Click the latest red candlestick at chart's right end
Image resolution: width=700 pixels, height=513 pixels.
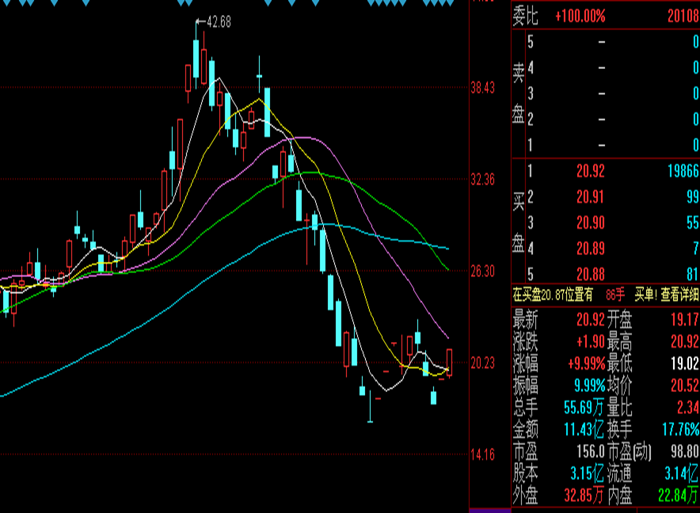[x=450, y=362]
